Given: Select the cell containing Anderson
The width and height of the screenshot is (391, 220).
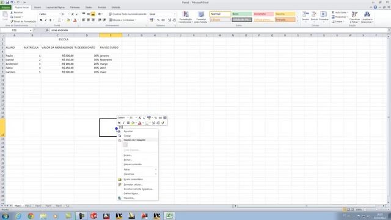Looking at the screenshot, I should (x=15, y=64).
